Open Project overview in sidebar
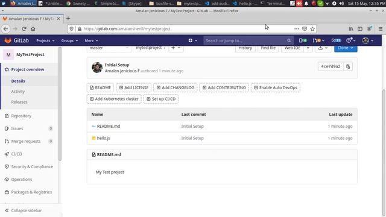 (x=28, y=70)
